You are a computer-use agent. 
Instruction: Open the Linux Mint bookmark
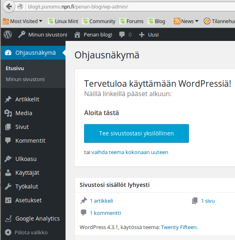63,21
